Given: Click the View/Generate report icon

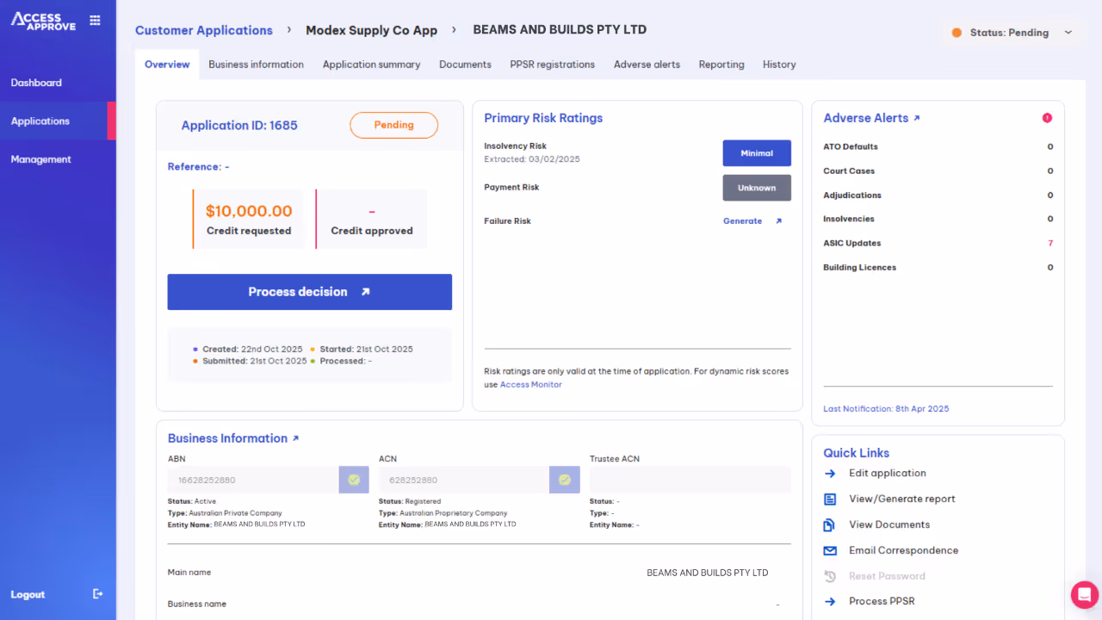Looking at the screenshot, I should click(829, 499).
